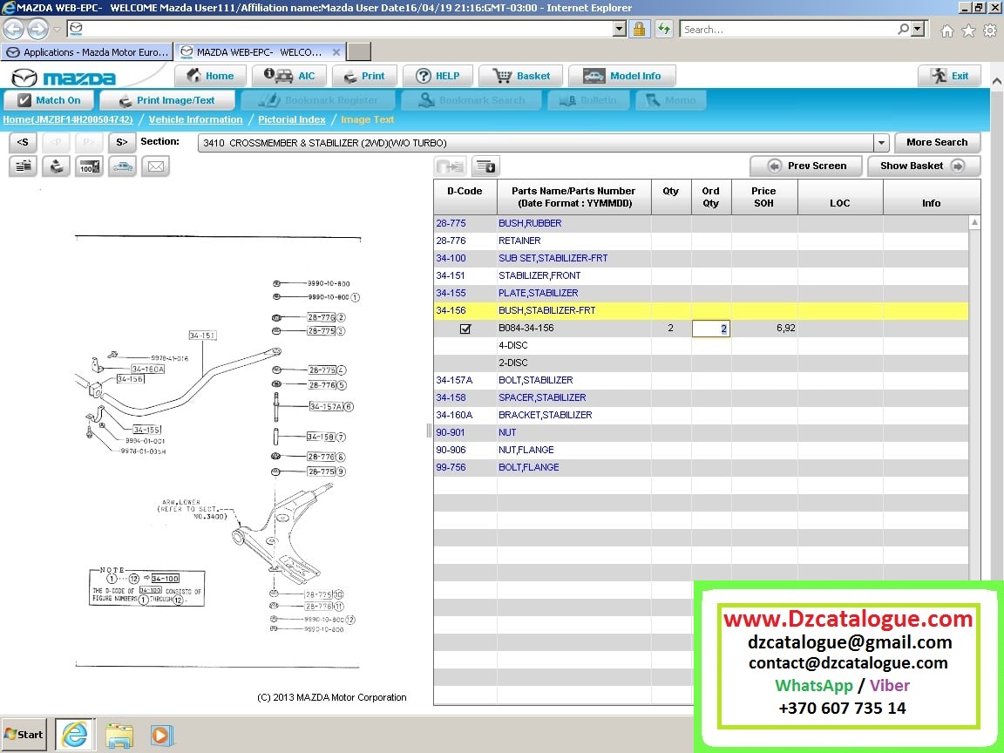
Task: Open the Basket toolbar button
Action: 520,76
